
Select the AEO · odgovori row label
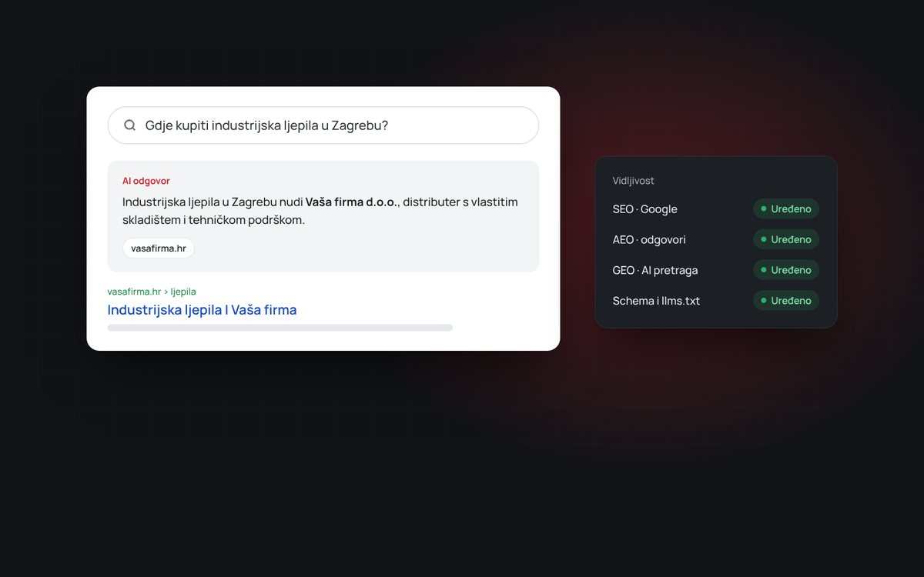649,239
